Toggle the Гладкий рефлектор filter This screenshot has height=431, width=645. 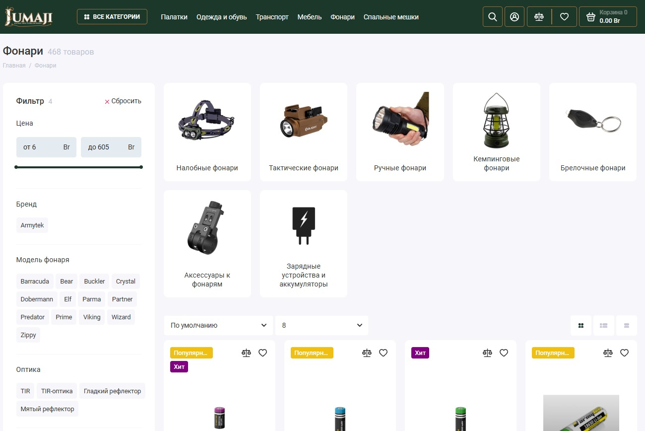[x=112, y=391]
